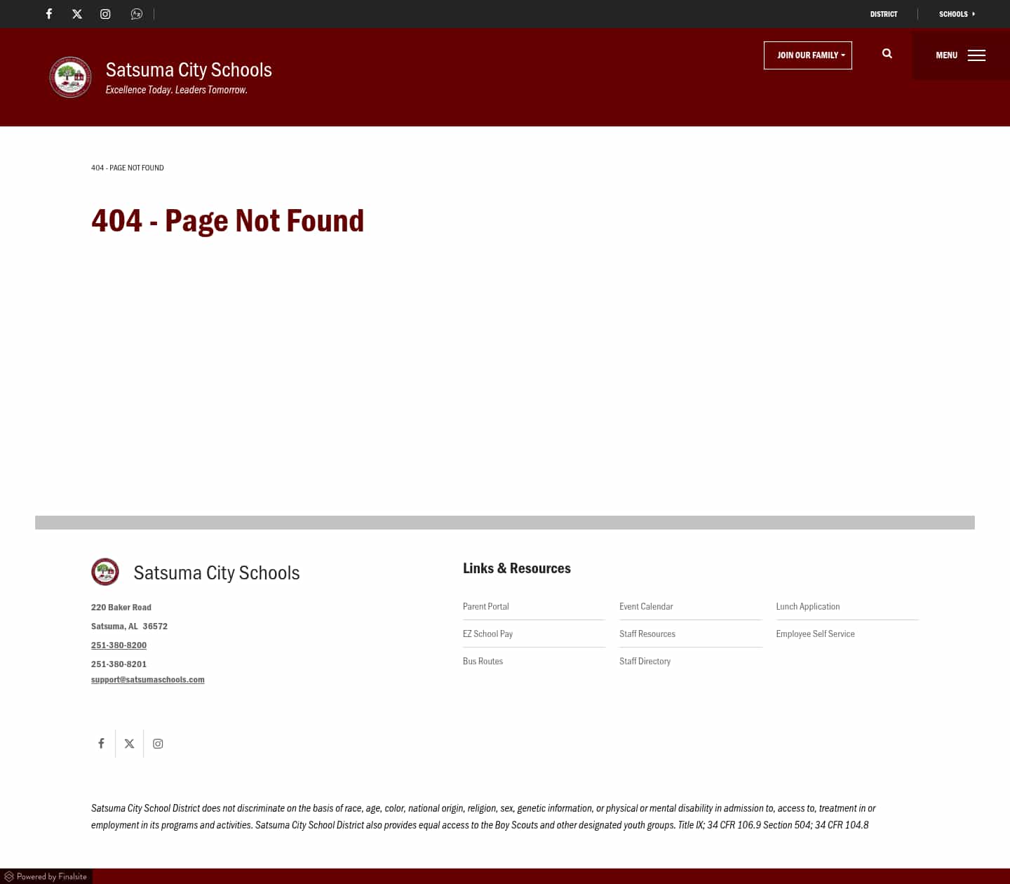Open Instagram from the top social bar
The height and width of the screenshot is (884, 1010).
[x=105, y=14]
